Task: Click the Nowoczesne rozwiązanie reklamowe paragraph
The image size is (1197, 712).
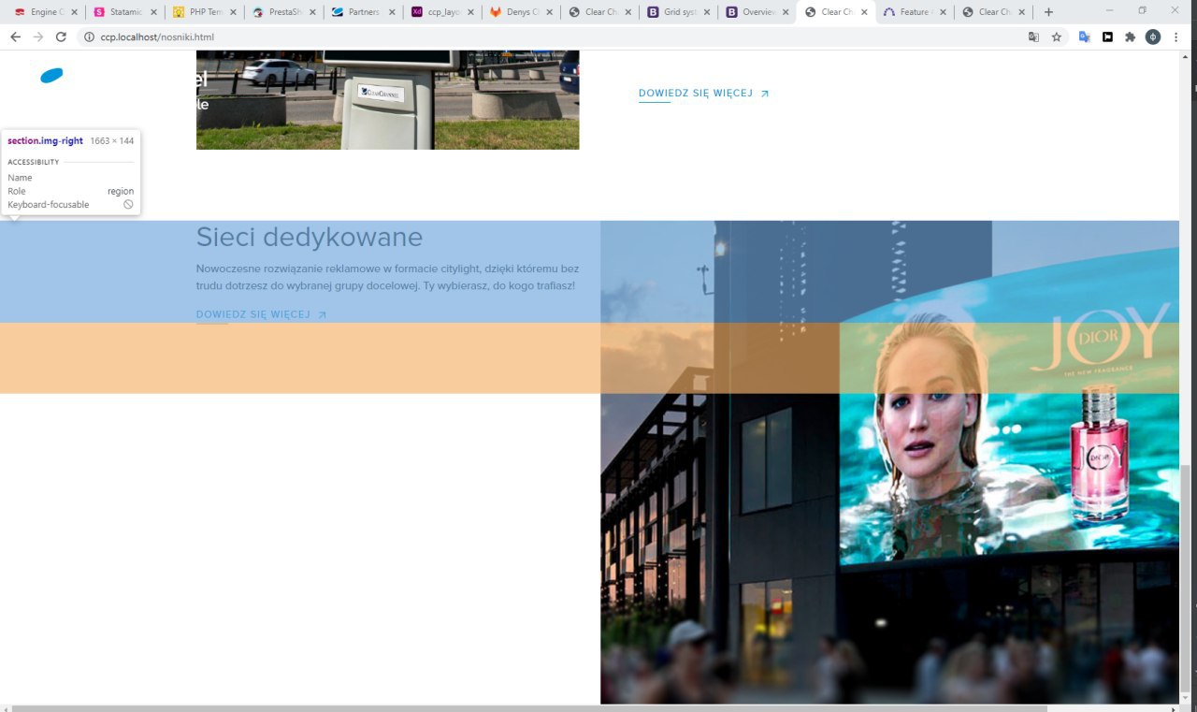Action: [387, 277]
